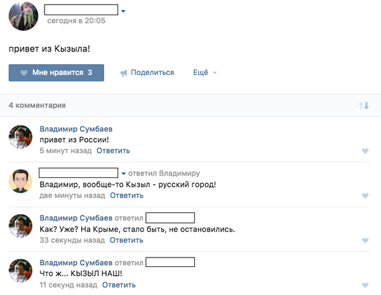Click Владимир Сумбаев avatar on last comment
This screenshot has height=295, width=381.
coord(20,271)
